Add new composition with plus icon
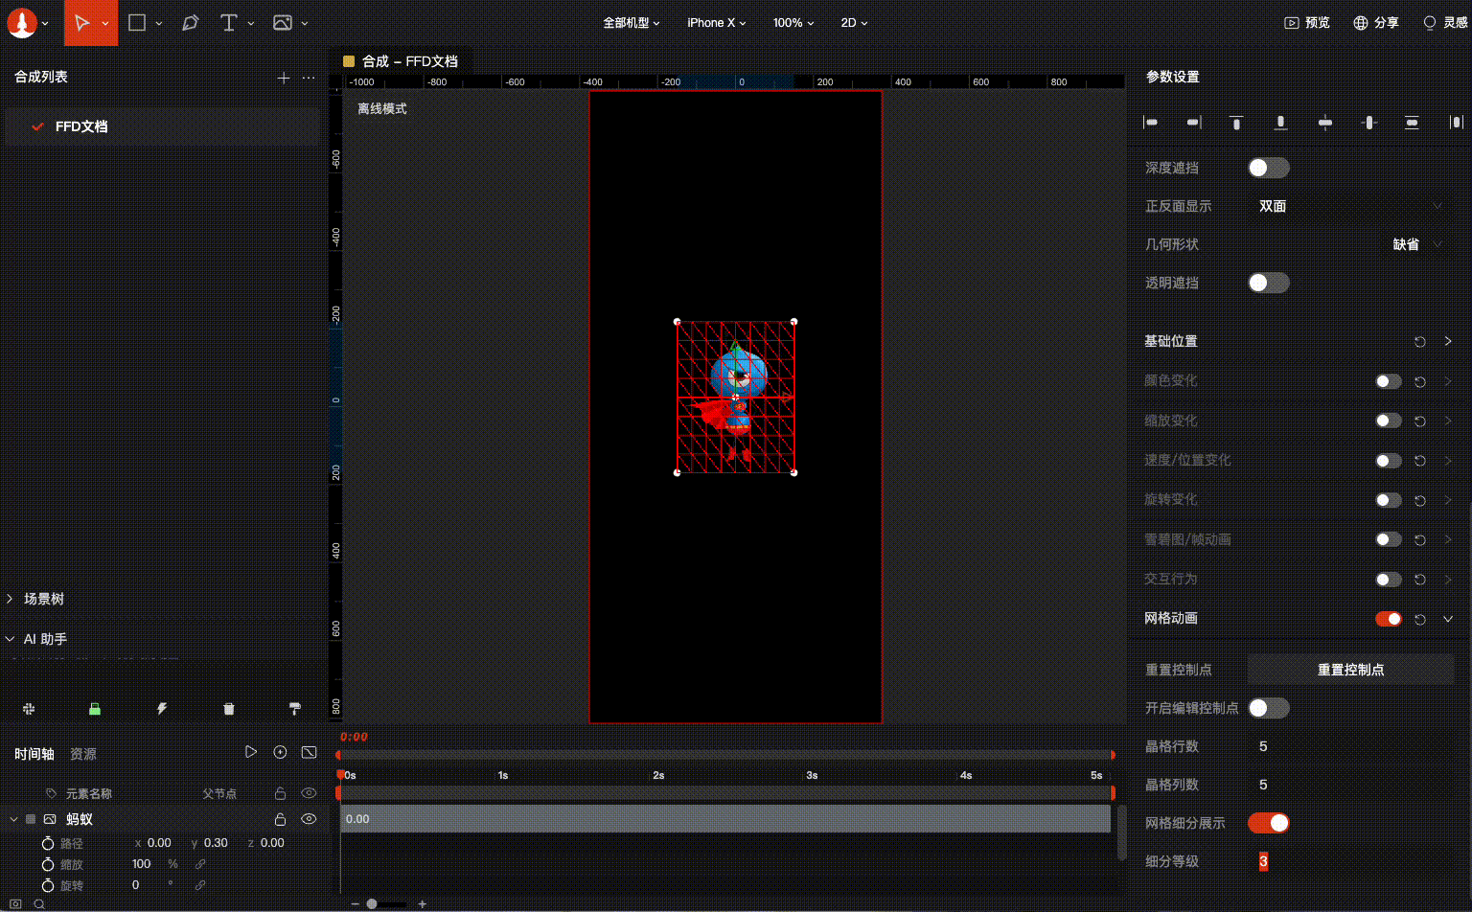1472x912 pixels. (284, 78)
